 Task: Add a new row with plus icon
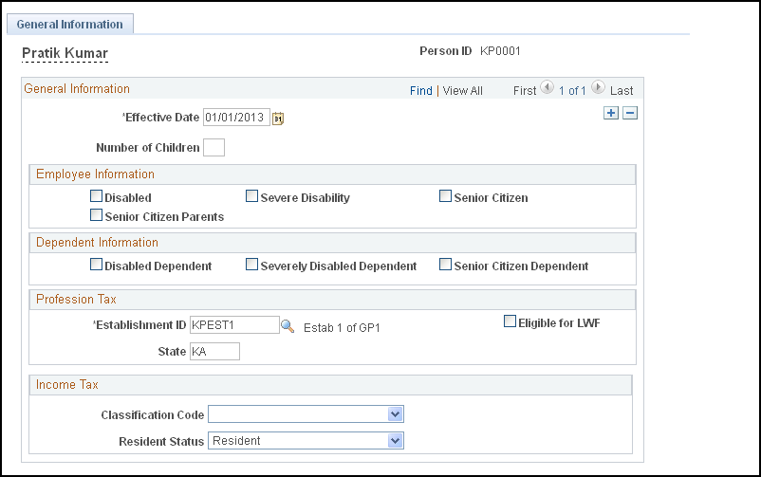click(x=610, y=113)
